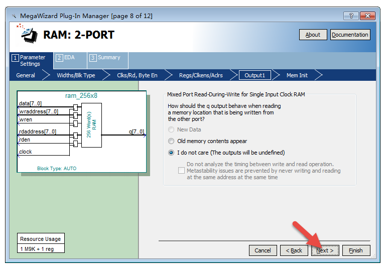
Task: Cancel the MegaWizard dialog
Action: [x=263, y=250]
